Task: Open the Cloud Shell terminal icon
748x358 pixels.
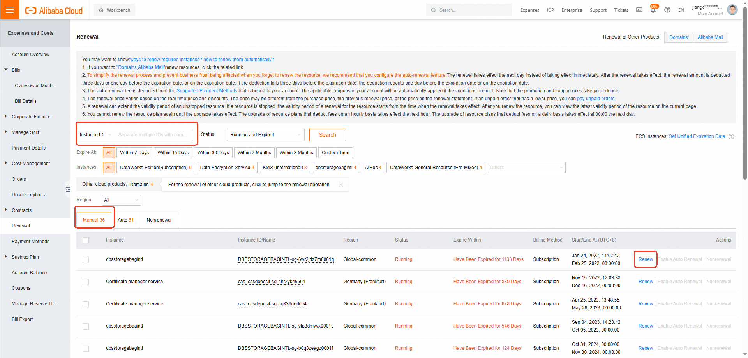Action: (x=639, y=10)
